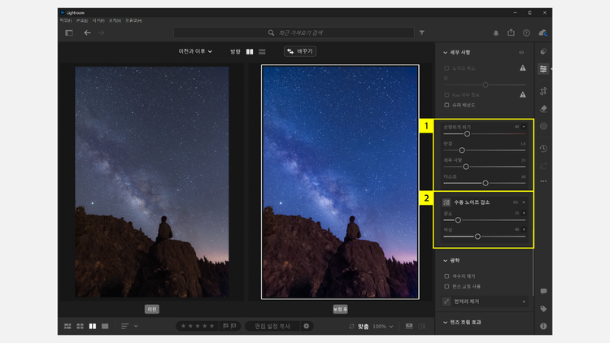The height and width of the screenshot is (343, 610).
Task: Toggle the left sidebar panel icon
Action: [x=69, y=33]
